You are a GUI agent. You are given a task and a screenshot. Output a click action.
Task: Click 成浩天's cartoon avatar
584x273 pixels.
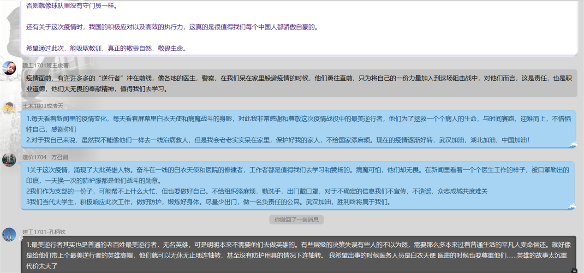pos(9,108)
